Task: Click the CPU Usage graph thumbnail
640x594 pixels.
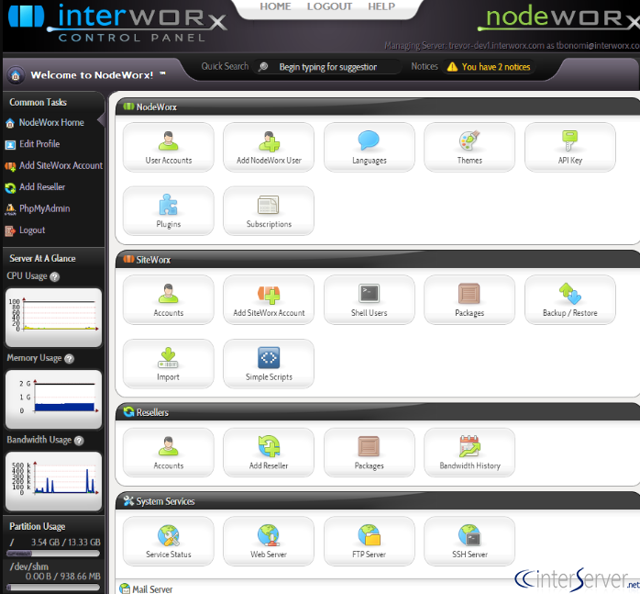Action: tap(53, 318)
